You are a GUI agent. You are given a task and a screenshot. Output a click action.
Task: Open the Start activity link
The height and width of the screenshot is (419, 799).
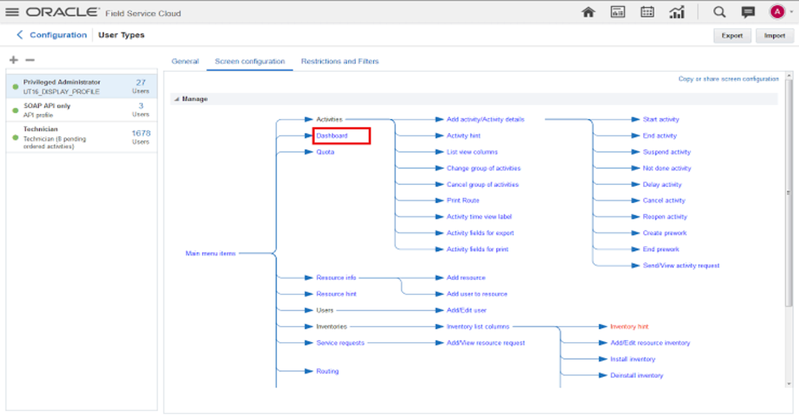pos(661,119)
